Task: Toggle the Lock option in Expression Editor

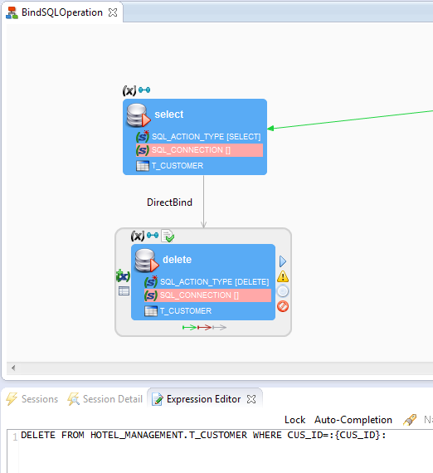Action: pos(295,420)
